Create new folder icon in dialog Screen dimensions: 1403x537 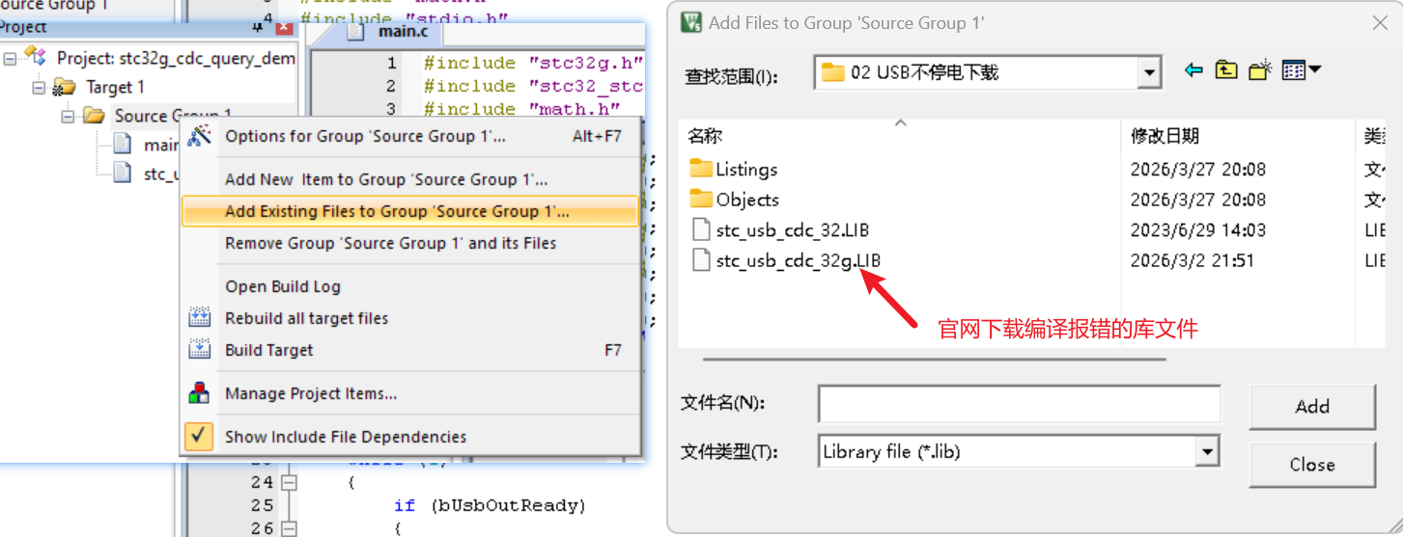click(1260, 70)
